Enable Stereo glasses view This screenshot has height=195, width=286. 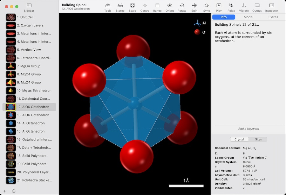tap(120, 5)
